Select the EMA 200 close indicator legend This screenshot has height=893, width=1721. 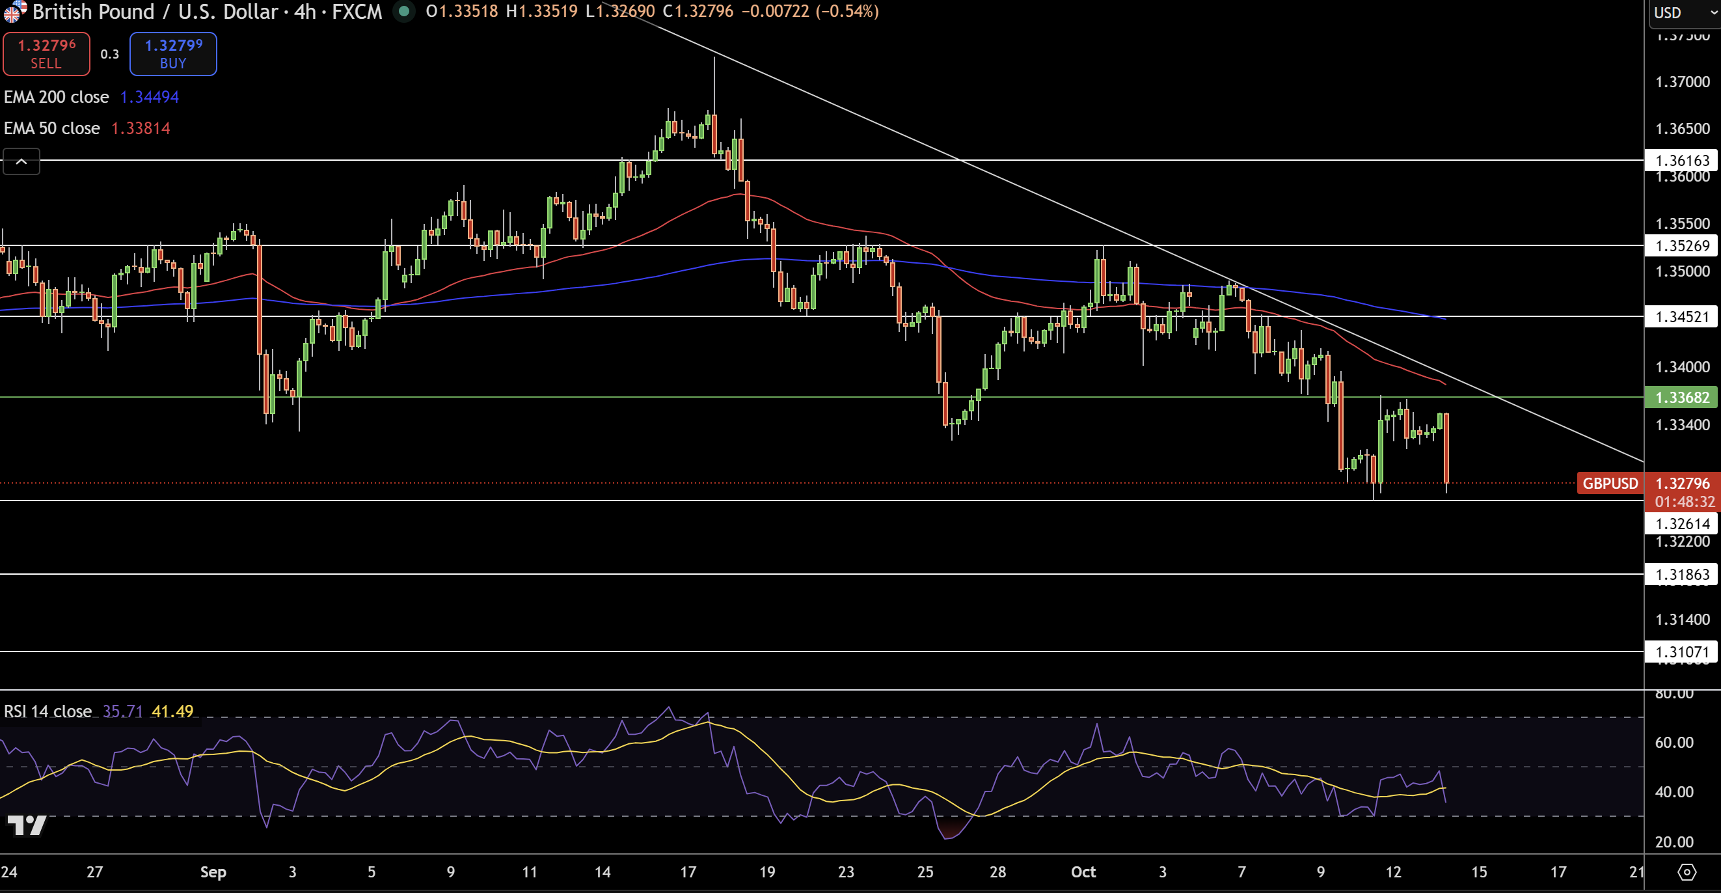(57, 97)
